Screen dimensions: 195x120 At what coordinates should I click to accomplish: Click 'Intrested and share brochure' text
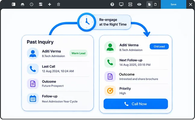pos(139,79)
